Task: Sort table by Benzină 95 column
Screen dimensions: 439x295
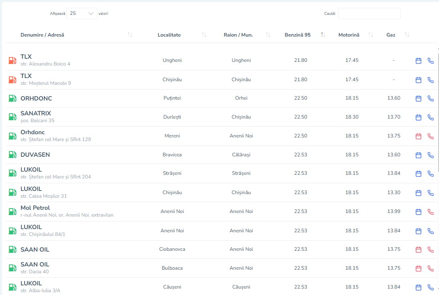Action: [297, 35]
